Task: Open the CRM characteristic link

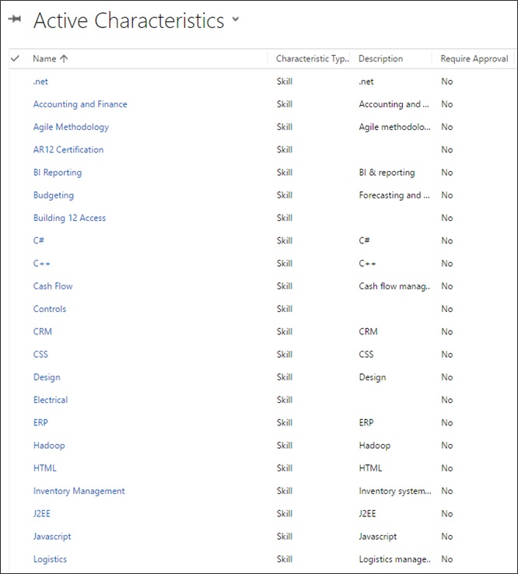Action: point(43,331)
